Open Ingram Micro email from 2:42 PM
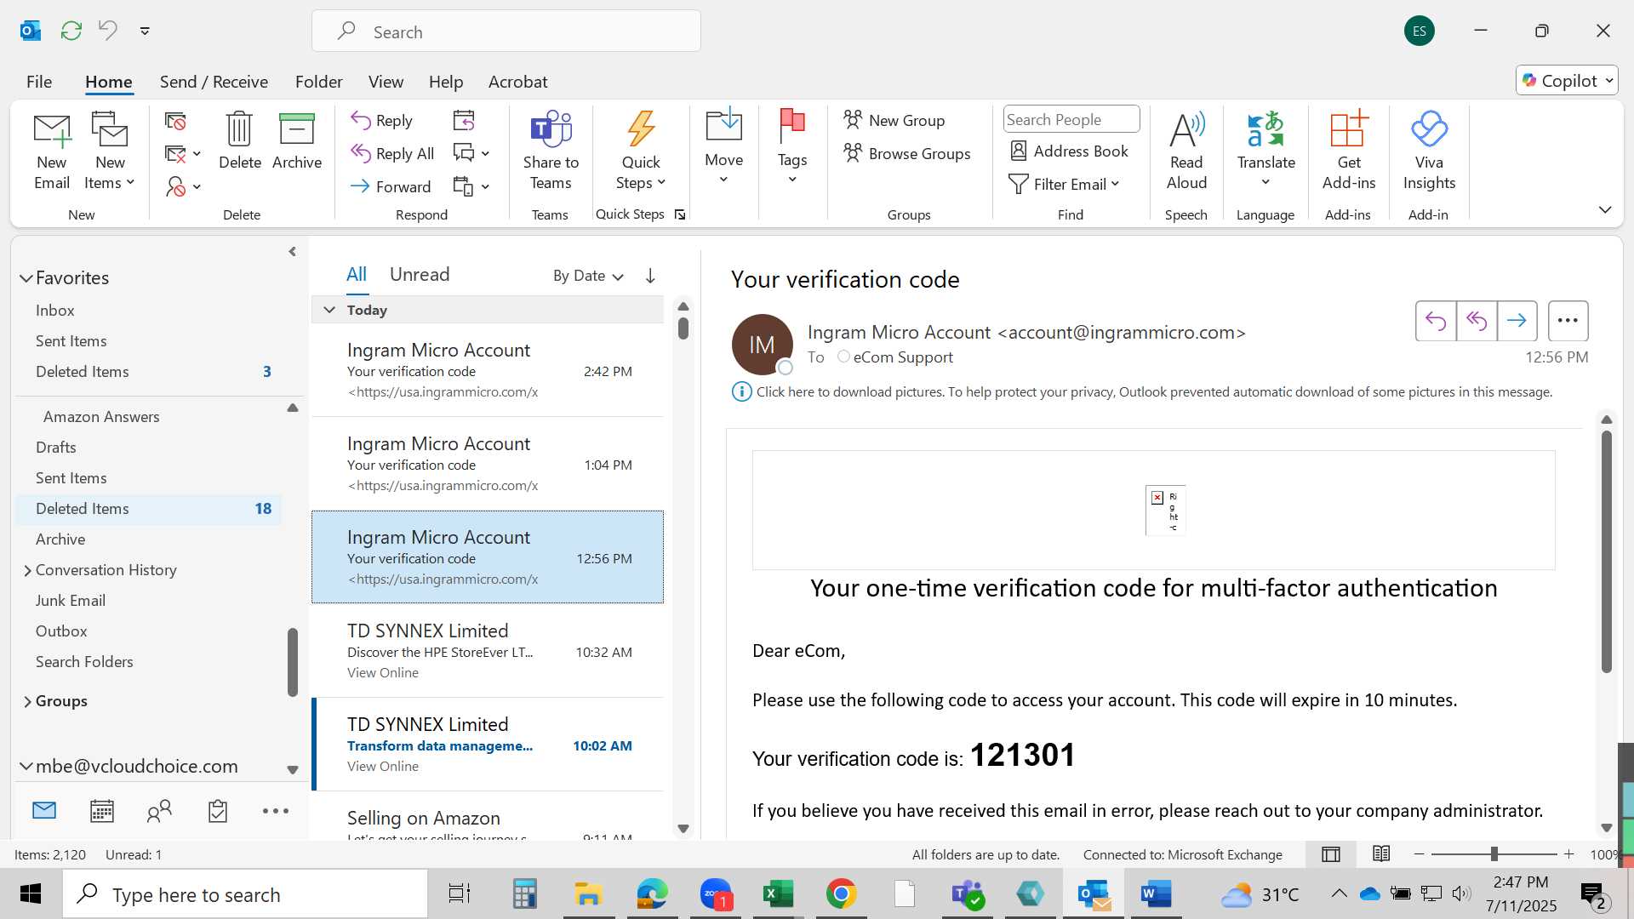The width and height of the screenshot is (1634, 919). (488, 371)
